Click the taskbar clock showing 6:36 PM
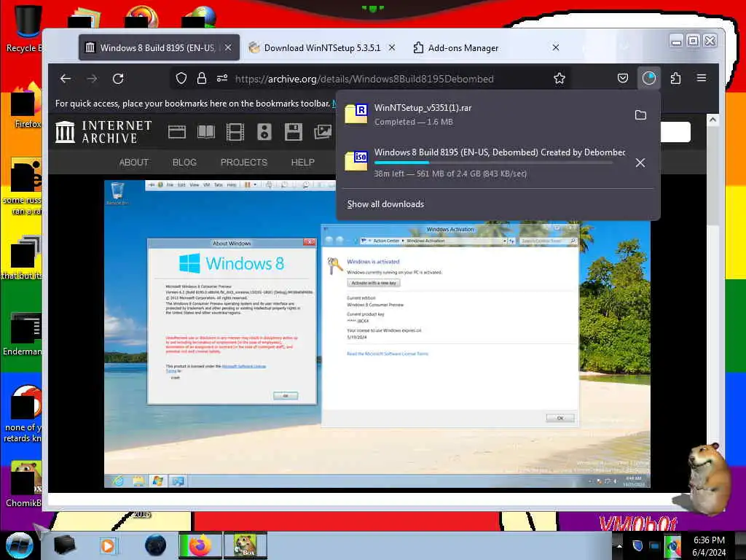The width and height of the screenshot is (746, 560). tap(709, 546)
